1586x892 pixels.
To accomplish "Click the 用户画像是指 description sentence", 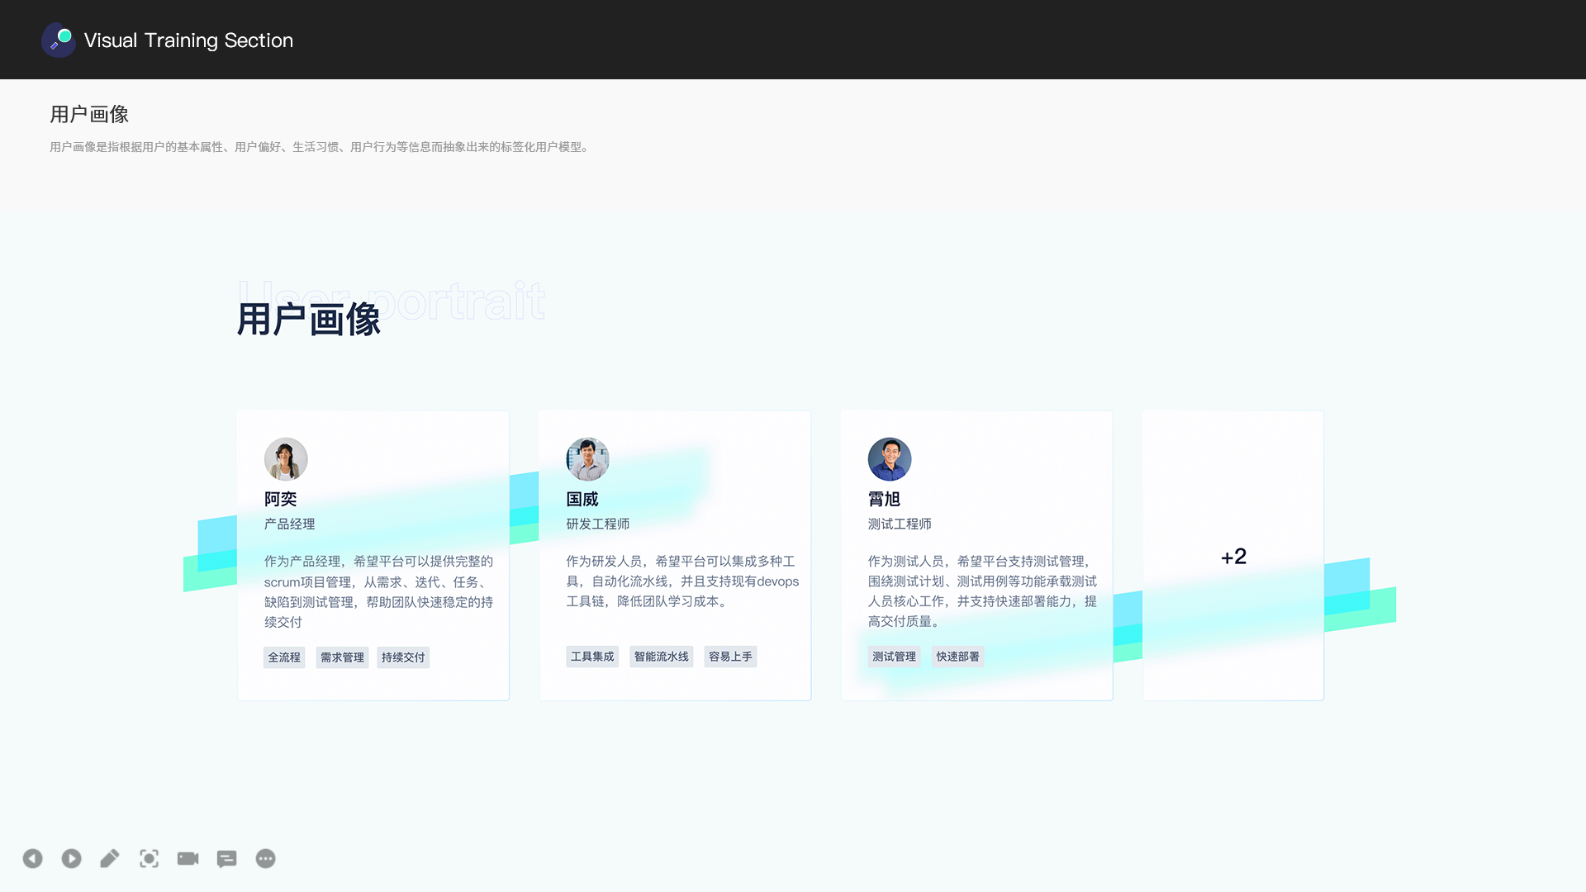I will (x=321, y=147).
